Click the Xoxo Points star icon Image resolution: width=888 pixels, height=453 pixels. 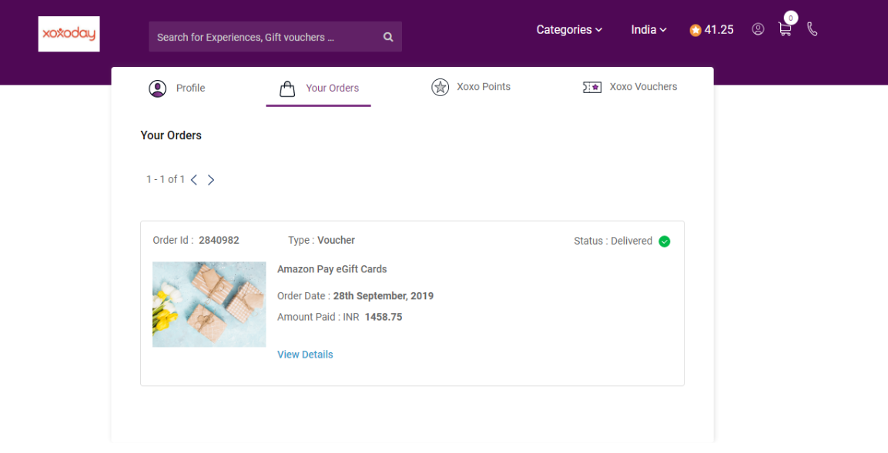coord(440,87)
